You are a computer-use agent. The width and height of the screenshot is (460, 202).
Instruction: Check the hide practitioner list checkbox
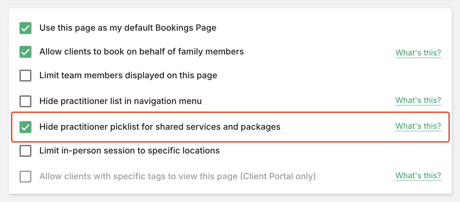pos(25,101)
